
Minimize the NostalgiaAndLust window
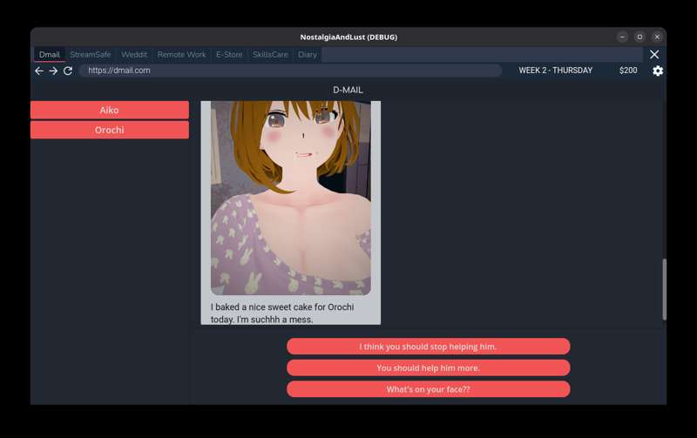pyautogui.click(x=622, y=37)
